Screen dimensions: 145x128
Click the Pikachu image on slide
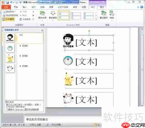[69, 79]
